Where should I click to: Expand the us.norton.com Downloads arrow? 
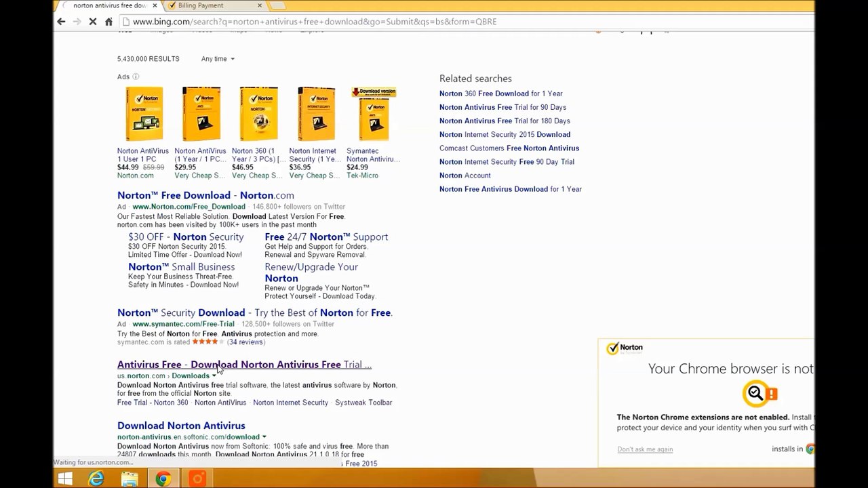(x=214, y=376)
